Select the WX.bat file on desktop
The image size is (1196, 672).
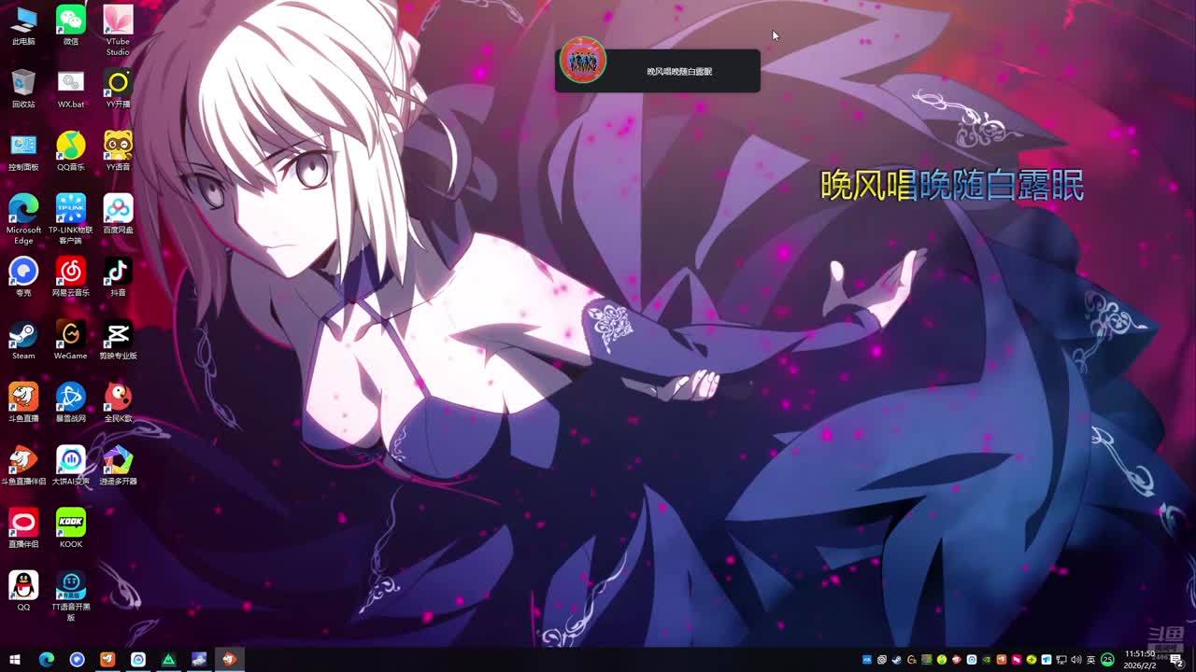click(70, 84)
